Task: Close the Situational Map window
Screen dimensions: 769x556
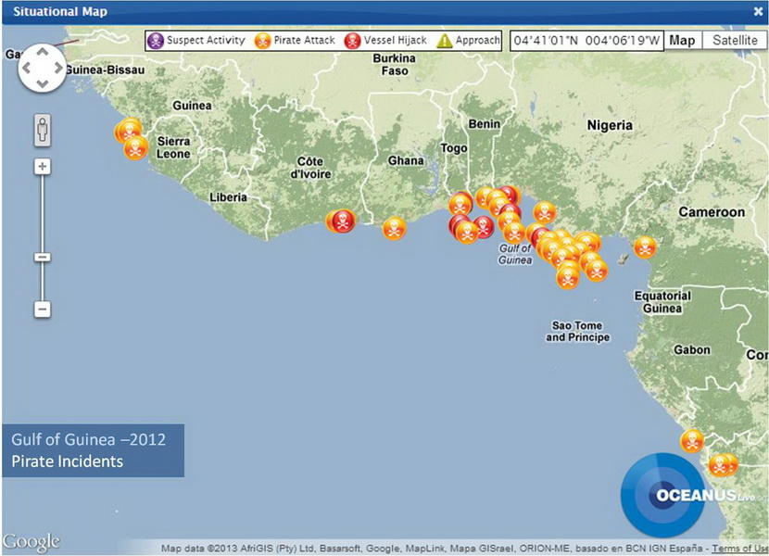Action: (x=758, y=11)
